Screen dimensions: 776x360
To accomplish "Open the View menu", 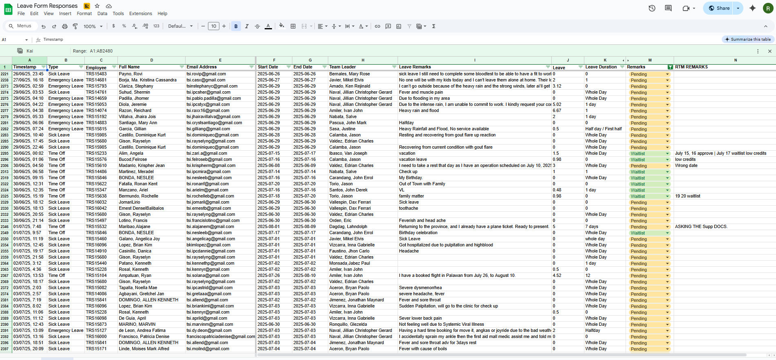I will pos(49,13).
